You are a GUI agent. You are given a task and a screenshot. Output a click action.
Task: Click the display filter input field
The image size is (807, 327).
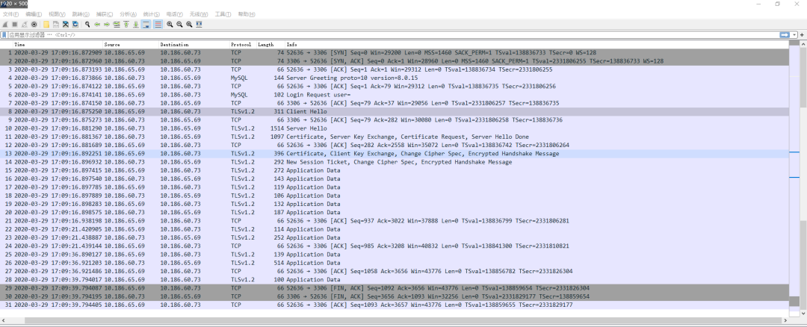click(394, 34)
